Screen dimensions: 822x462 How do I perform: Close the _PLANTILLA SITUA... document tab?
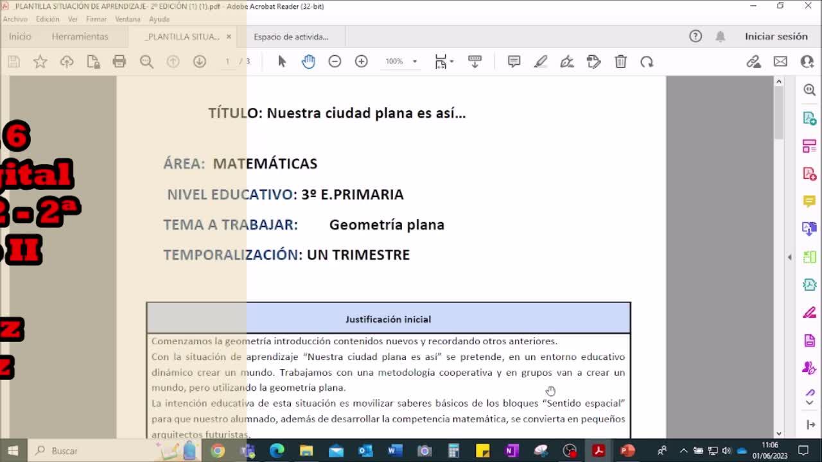(229, 37)
